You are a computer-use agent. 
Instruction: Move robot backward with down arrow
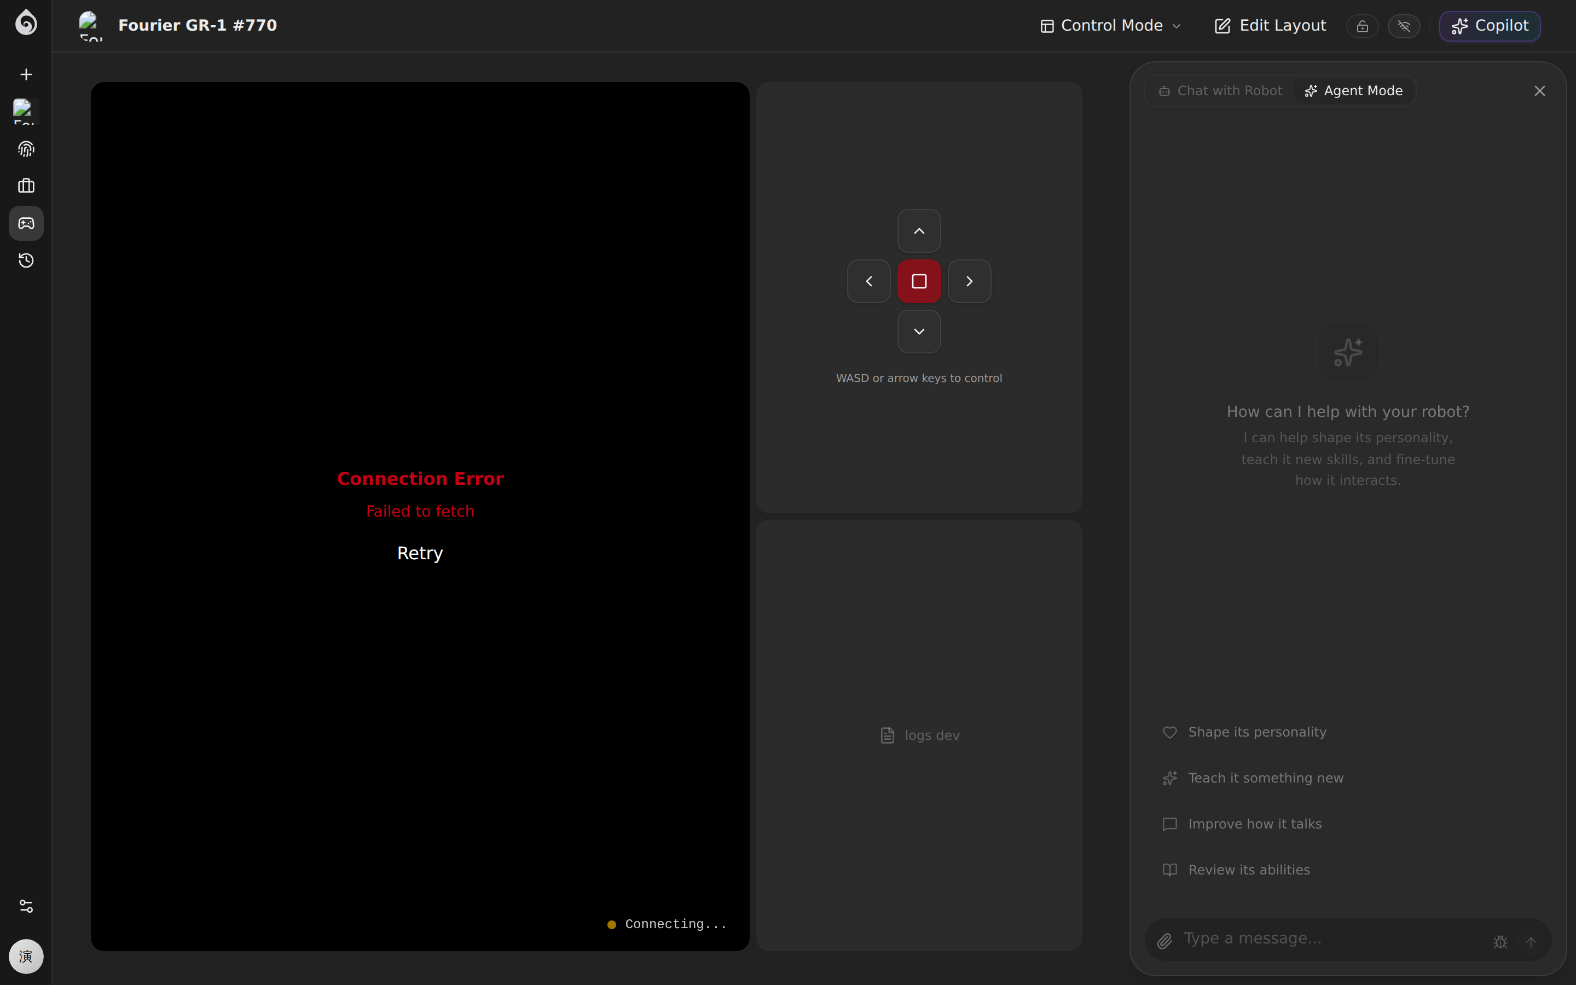click(x=919, y=332)
